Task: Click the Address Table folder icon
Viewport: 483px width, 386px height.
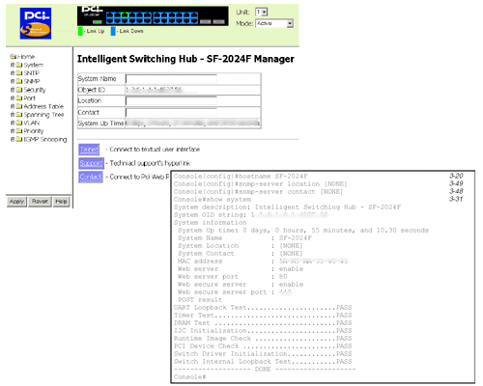Action: pyautogui.click(x=19, y=106)
